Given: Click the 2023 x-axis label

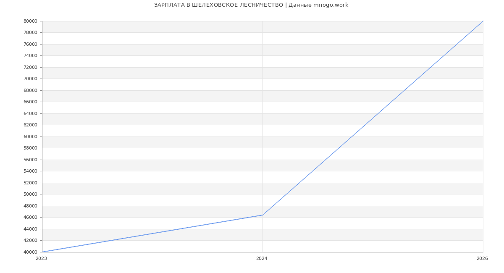Looking at the screenshot, I should [x=41, y=259].
